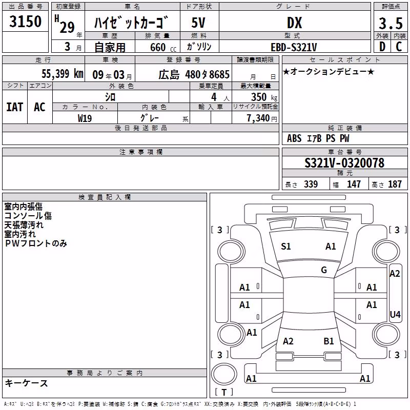This screenshot has height=410, width=410.
Task: Select inspector note 室内内張傷
Action: tap(23, 207)
